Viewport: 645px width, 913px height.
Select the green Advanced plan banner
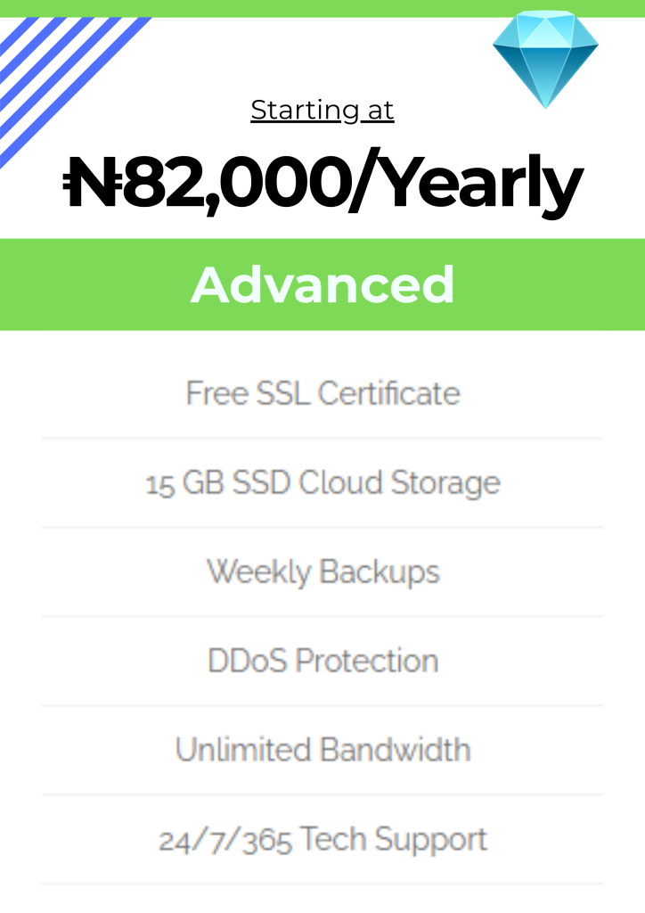322,284
